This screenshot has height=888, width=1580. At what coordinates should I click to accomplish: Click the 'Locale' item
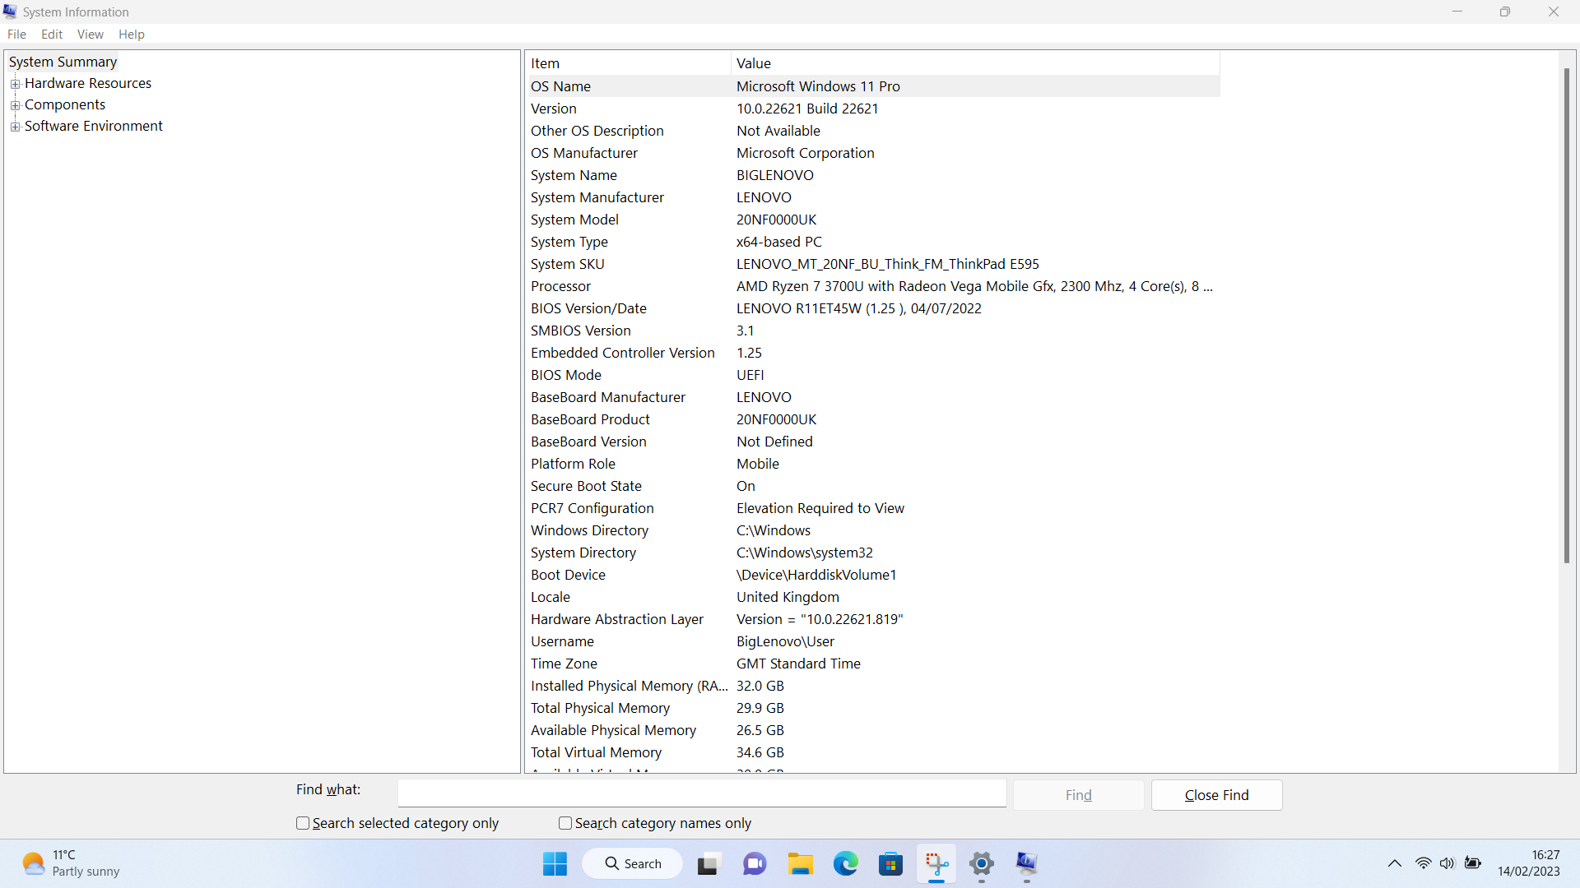pyautogui.click(x=551, y=597)
